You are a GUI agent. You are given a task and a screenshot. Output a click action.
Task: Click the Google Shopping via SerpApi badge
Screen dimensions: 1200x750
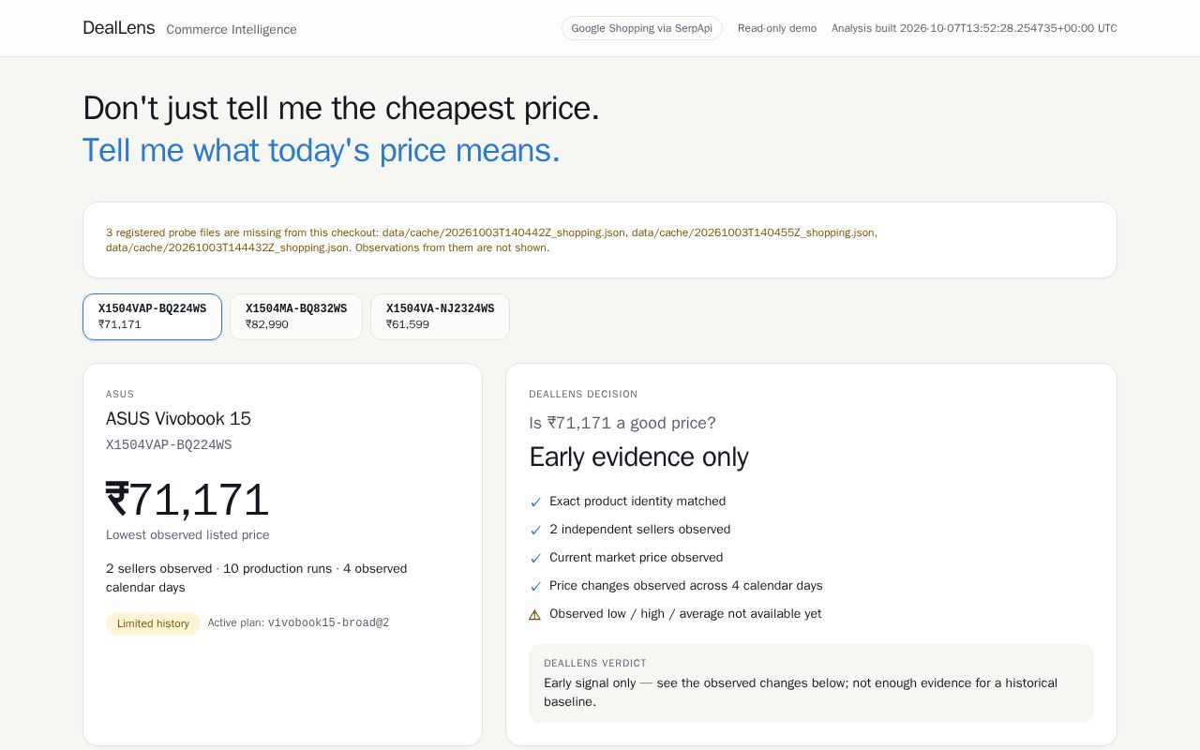[x=642, y=28]
